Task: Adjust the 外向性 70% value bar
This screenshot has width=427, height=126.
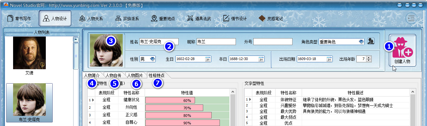Action: click(187, 108)
